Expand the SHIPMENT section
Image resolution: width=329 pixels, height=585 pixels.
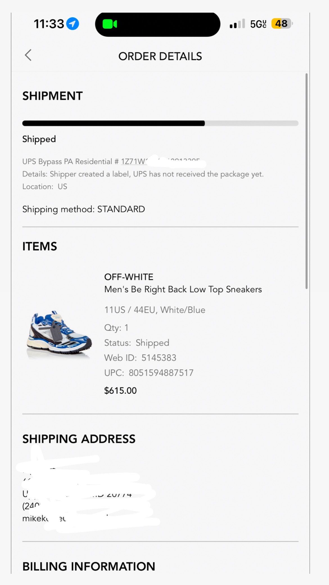pyautogui.click(x=53, y=96)
